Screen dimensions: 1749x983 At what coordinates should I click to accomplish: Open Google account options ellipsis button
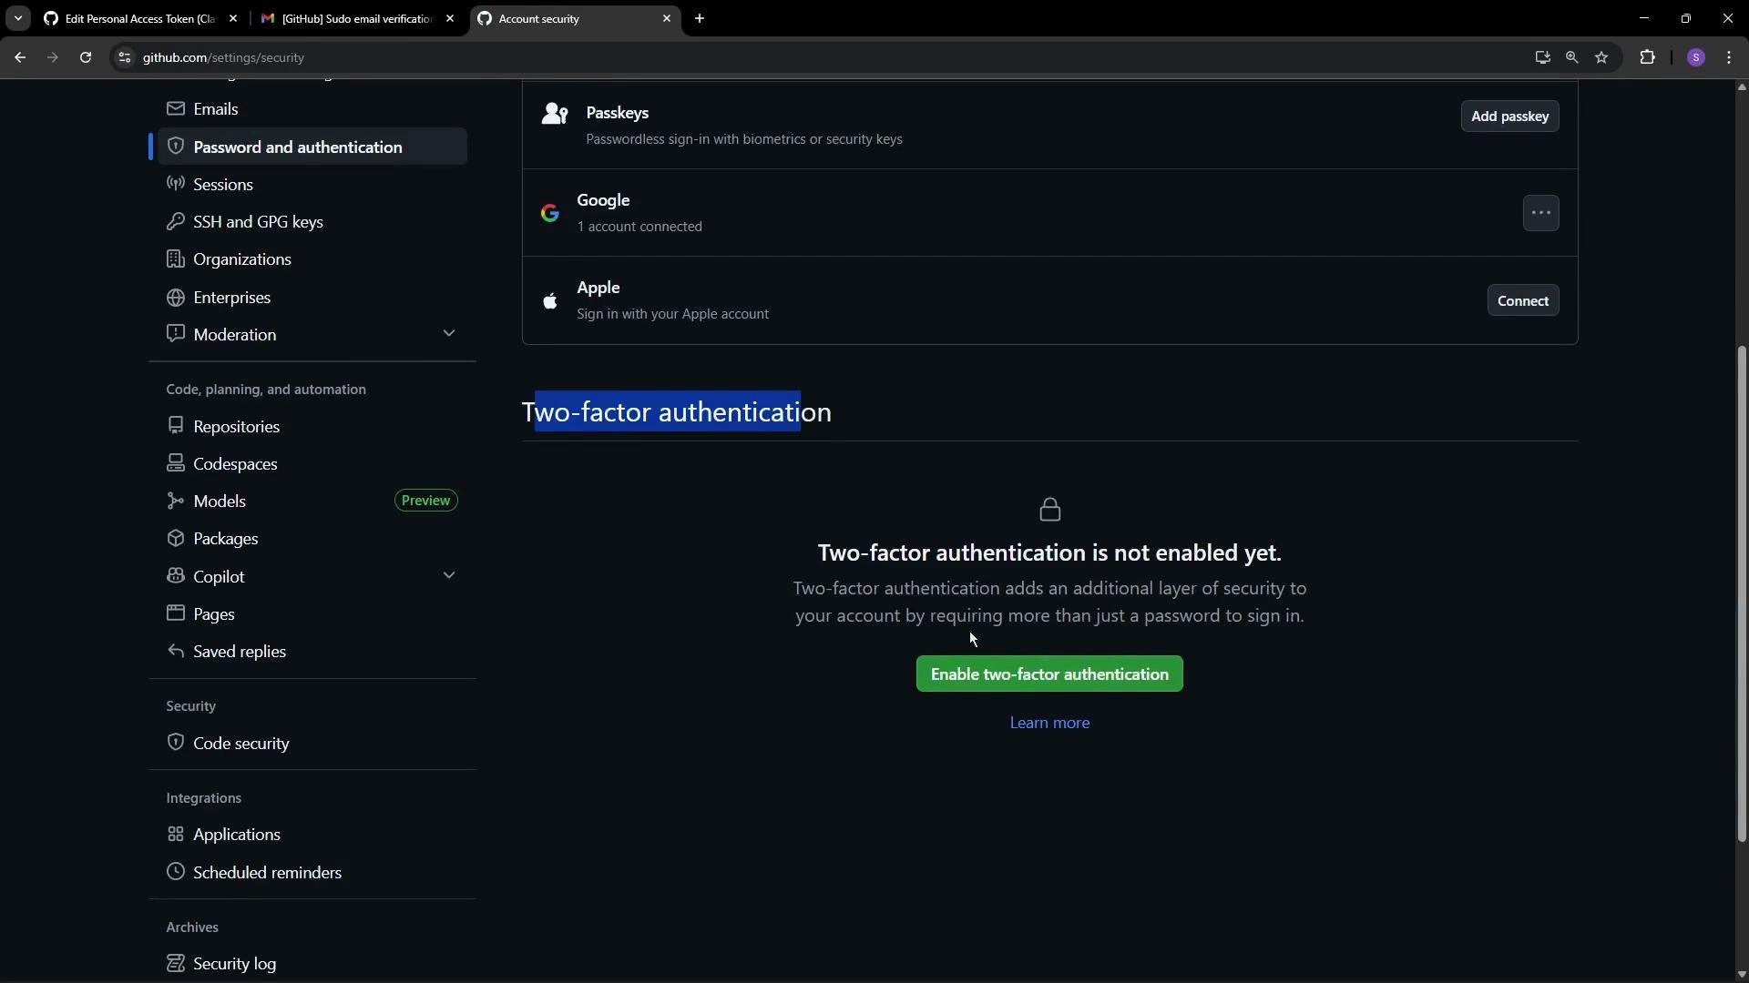tap(1540, 213)
